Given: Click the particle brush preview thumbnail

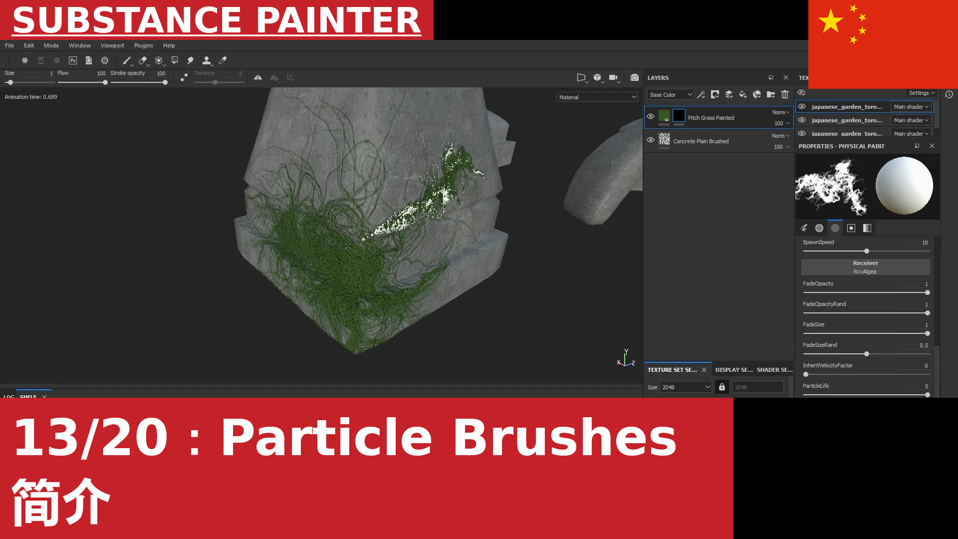Looking at the screenshot, I should coord(831,187).
